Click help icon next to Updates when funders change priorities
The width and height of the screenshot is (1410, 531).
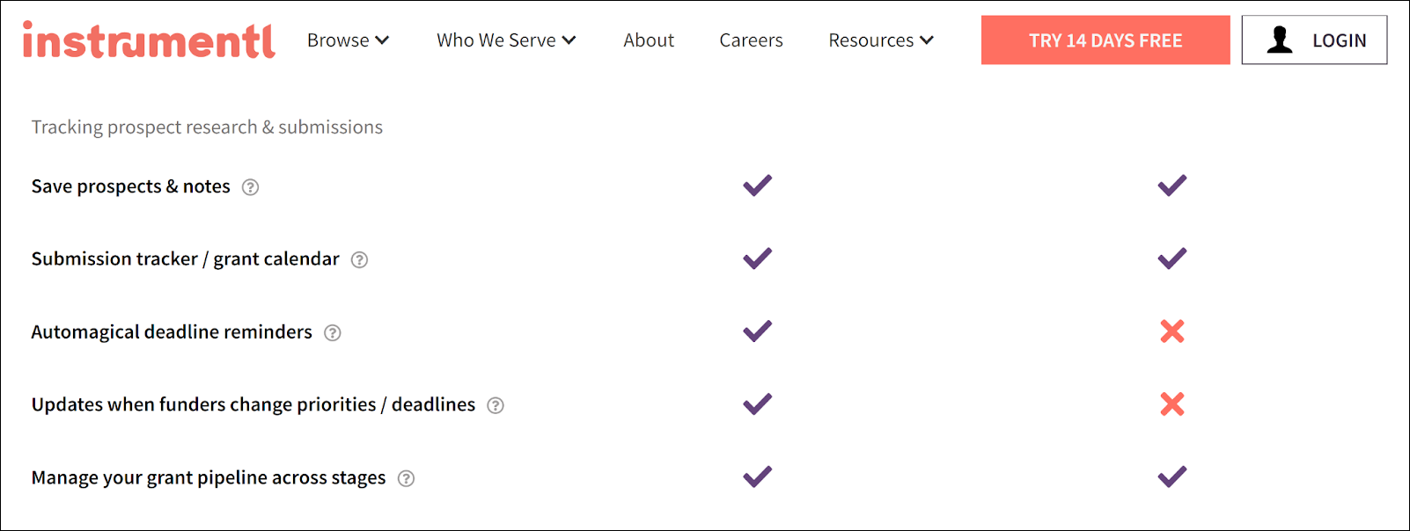(x=496, y=405)
